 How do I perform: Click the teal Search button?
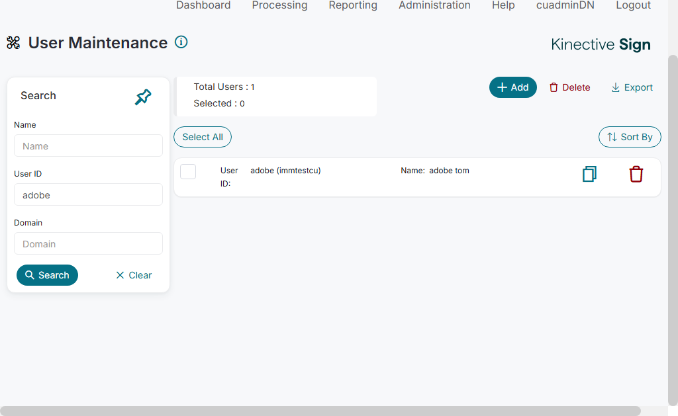(47, 275)
